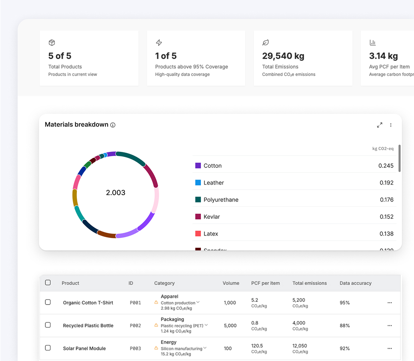Open the Materials breakdown three-dot options menu
The width and height of the screenshot is (414, 361).
(391, 125)
